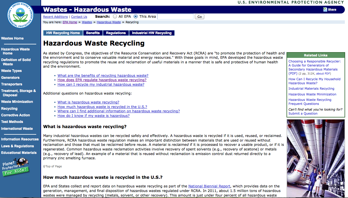Select the This Area search radio button
Screen dimensions: 348x198
pyautogui.click(x=136, y=17)
